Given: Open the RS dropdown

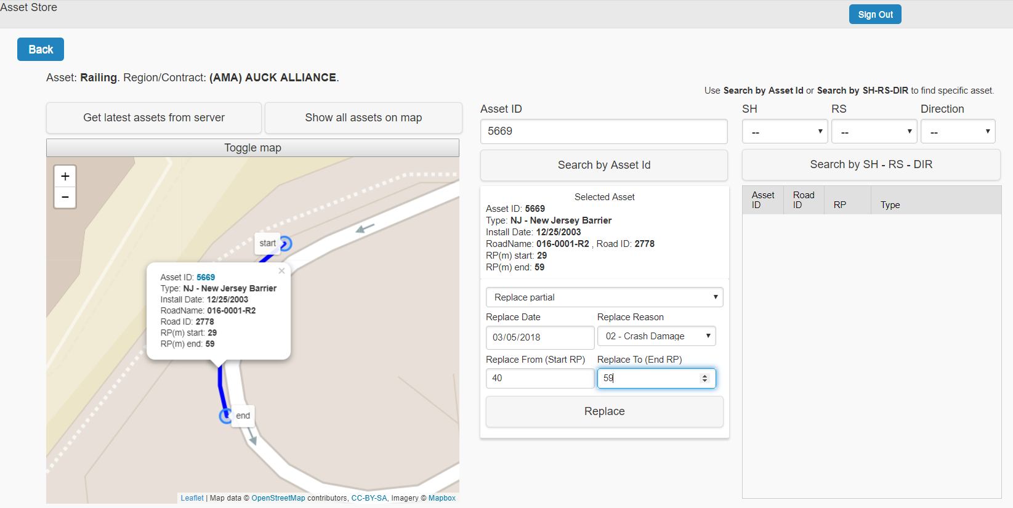Looking at the screenshot, I should tap(874, 132).
